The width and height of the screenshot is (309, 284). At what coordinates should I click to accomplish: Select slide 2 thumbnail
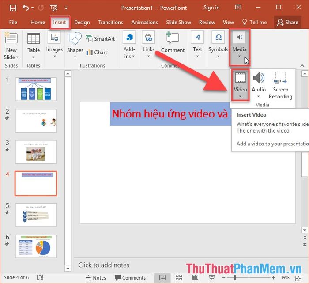[x=36, y=121]
